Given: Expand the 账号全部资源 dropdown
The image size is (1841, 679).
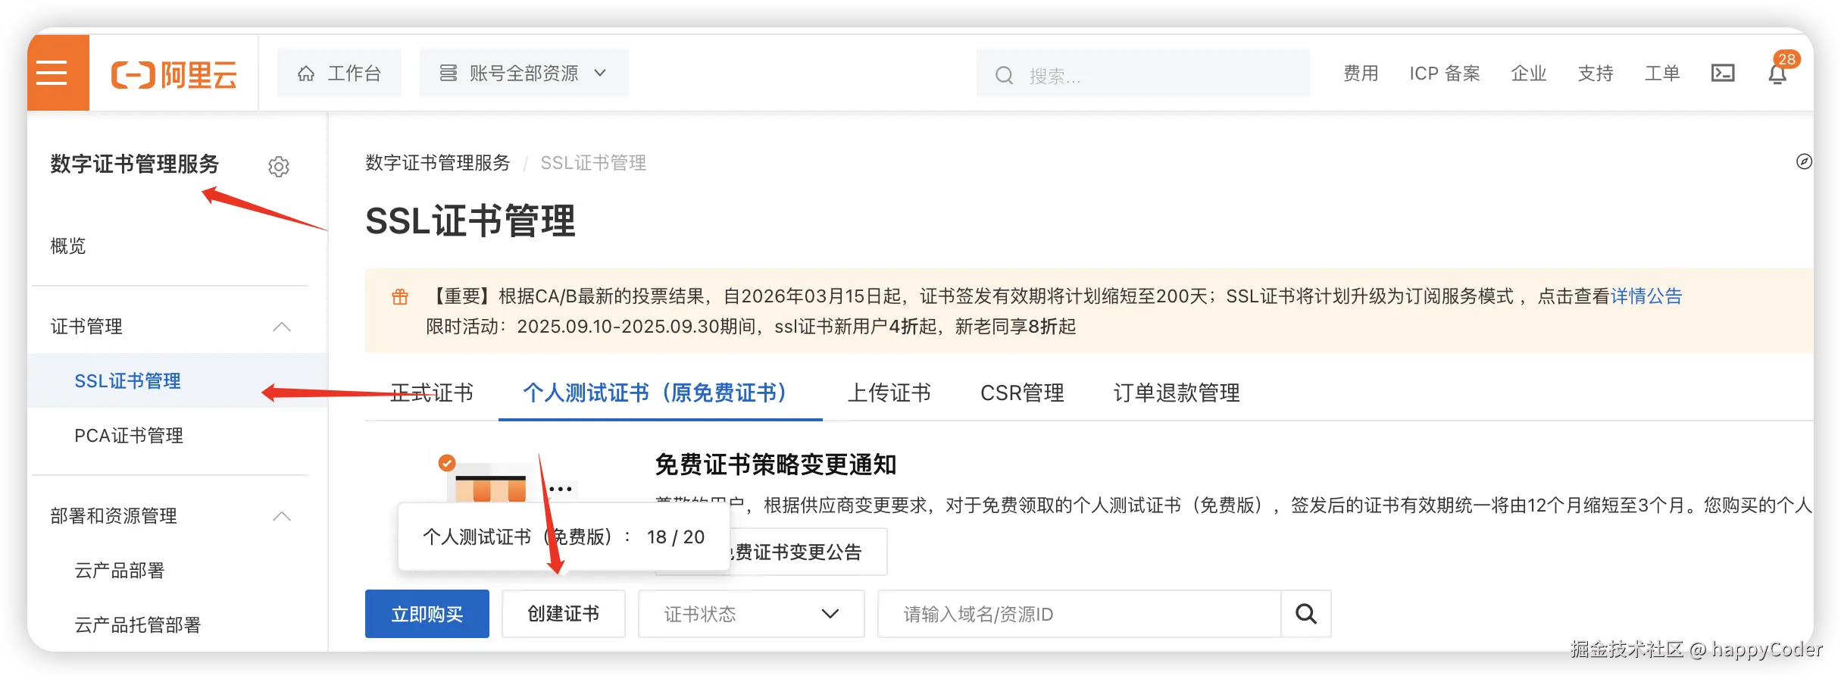Looking at the screenshot, I should pyautogui.click(x=524, y=73).
